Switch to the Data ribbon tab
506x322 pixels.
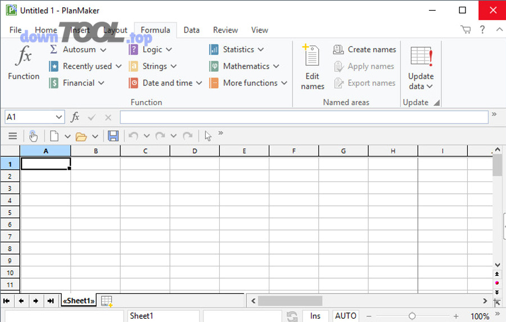(191, 30)
